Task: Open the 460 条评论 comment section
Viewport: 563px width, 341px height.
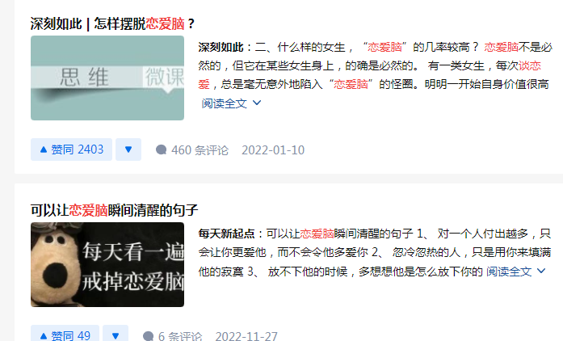Action: (192, 149)
